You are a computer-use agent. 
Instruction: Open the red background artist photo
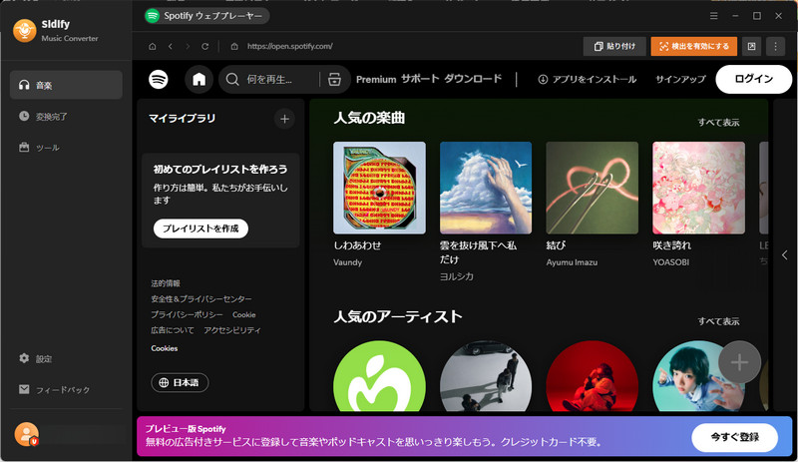(x=592, y=376)
